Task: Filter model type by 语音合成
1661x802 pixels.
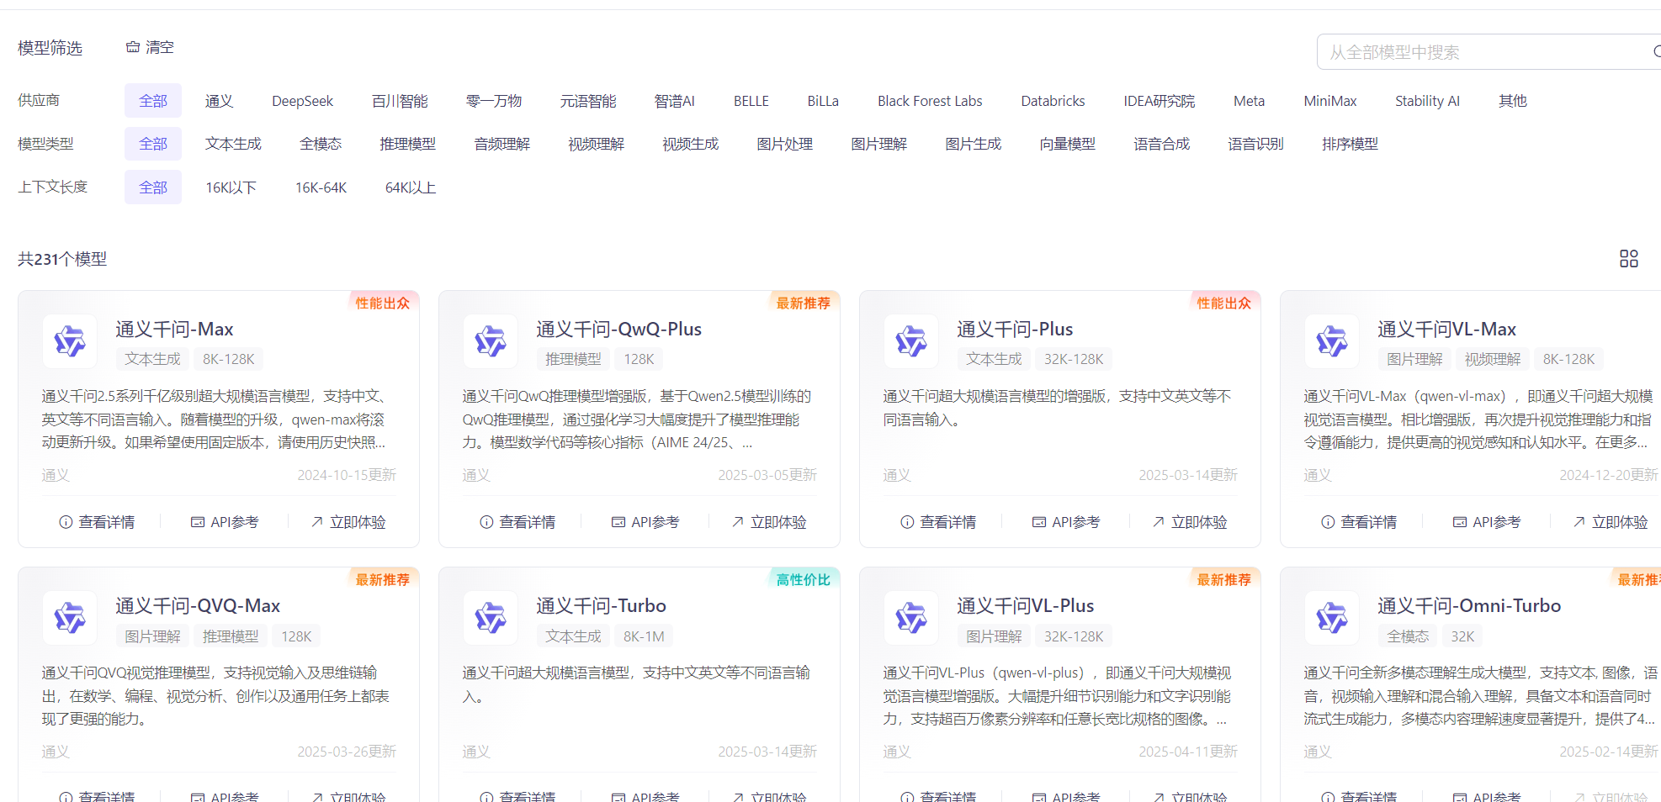Action: pos(1161,144)
